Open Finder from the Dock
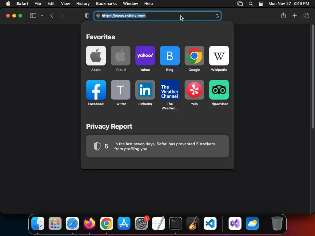The height and width of the screenshot is (236, 315). (38, 223)
